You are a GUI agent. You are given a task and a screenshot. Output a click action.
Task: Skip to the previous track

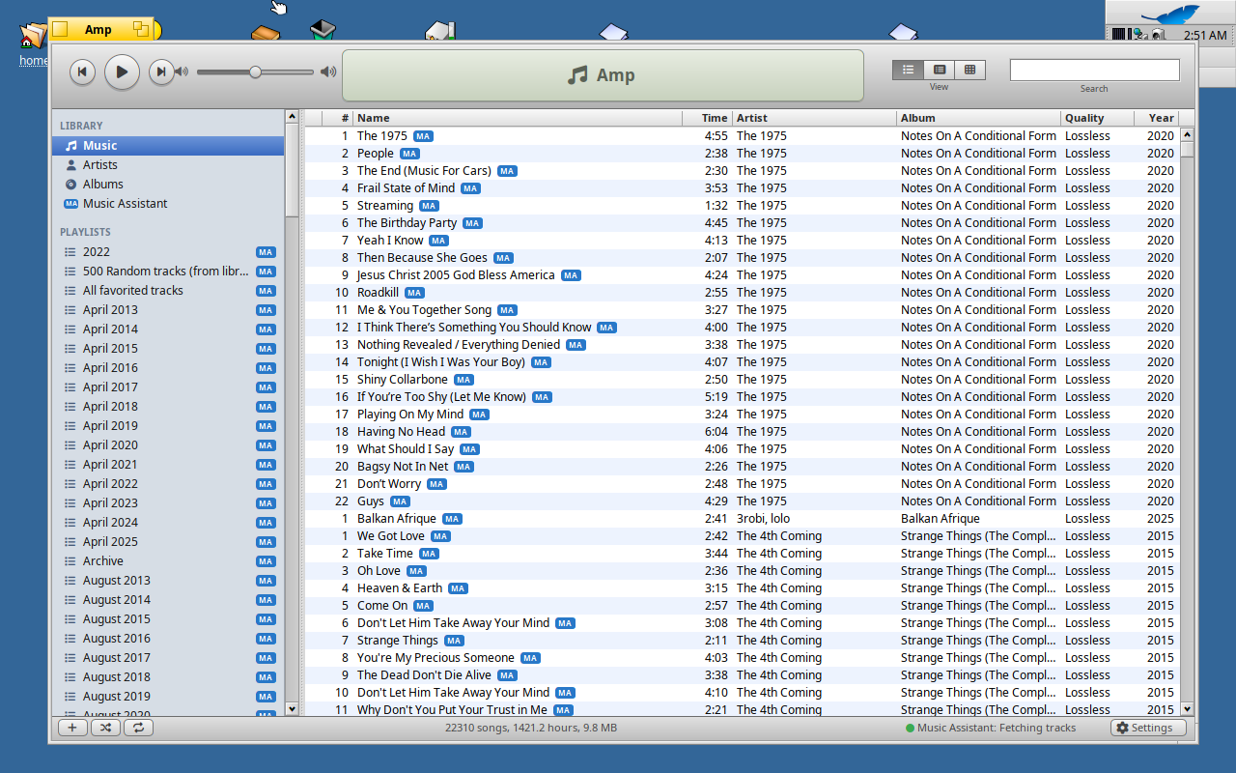point(82,72)
